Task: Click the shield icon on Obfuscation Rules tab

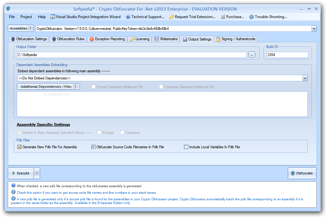Action: tap(54, 39)
